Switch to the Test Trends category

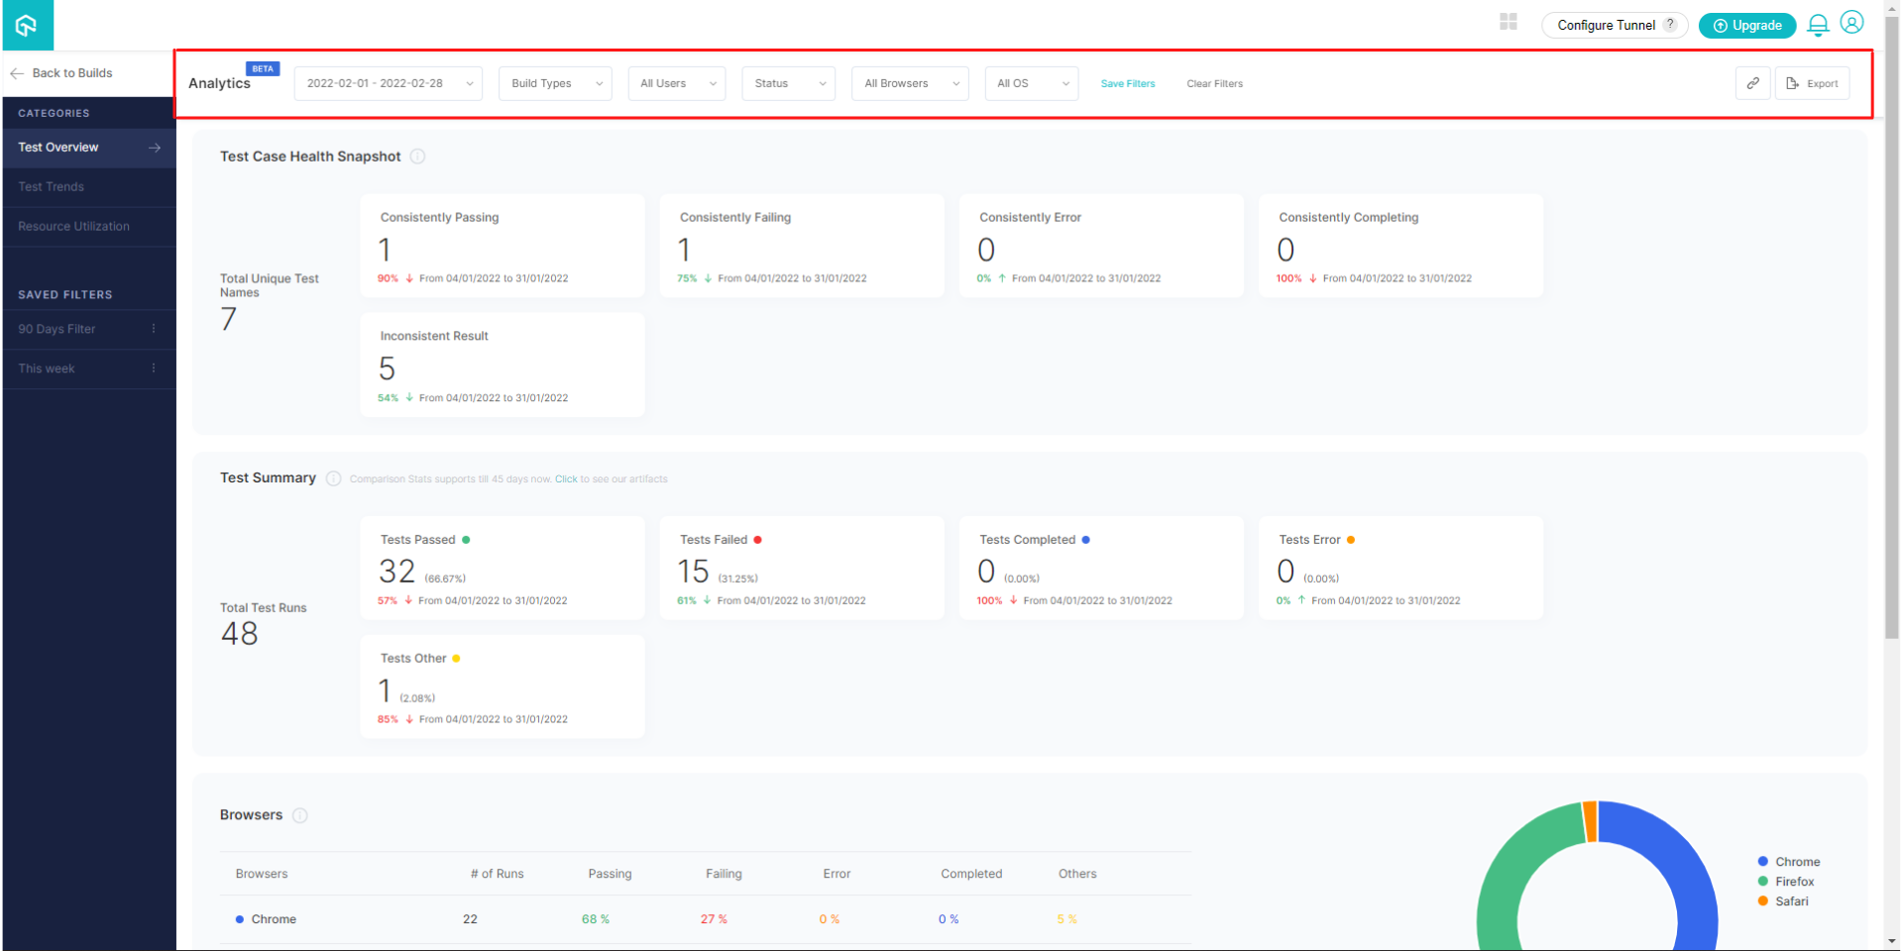click(x=51, y=186)
